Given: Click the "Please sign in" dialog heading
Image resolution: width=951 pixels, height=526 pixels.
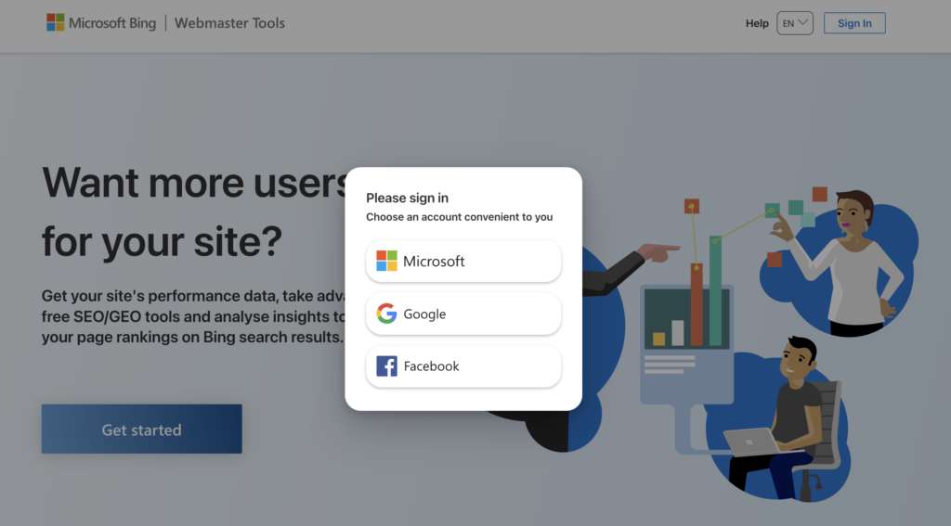Looking at the screenshot, I should pos(407,198).
